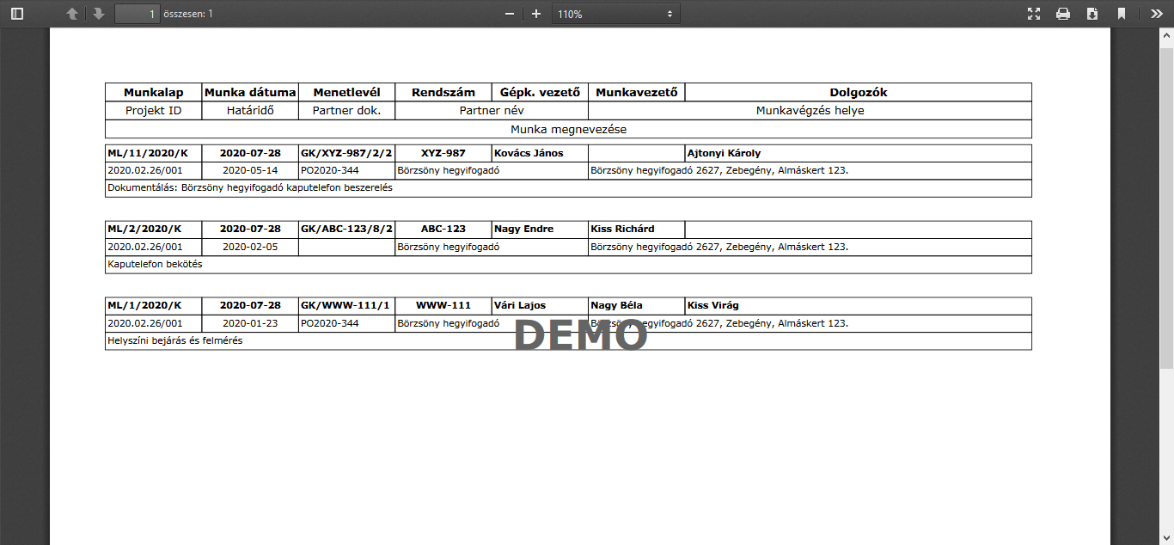
Task: Click the page number input field
Action: [138, 14]
